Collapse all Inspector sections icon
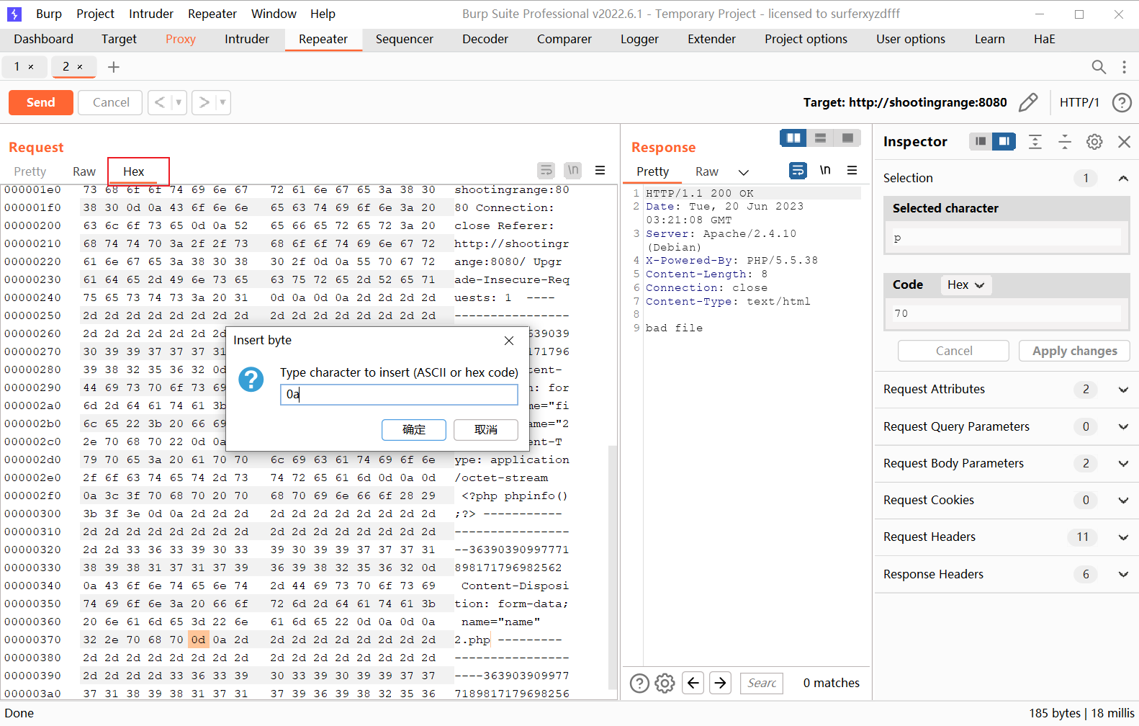 [x=1065, y=142]
